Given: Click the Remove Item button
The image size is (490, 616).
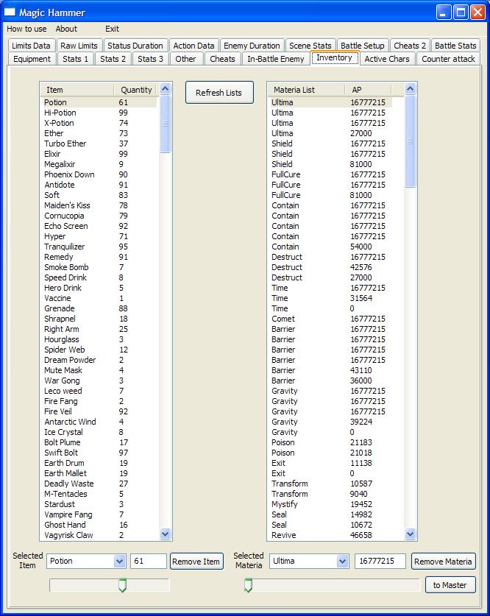Looking at the screenshot, I should point(196,562).
